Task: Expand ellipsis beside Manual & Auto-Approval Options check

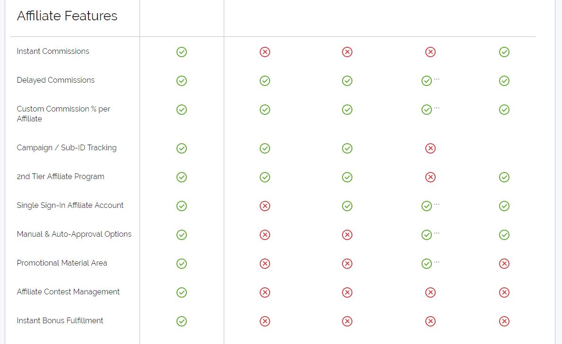Action: (x=437, y=233)
